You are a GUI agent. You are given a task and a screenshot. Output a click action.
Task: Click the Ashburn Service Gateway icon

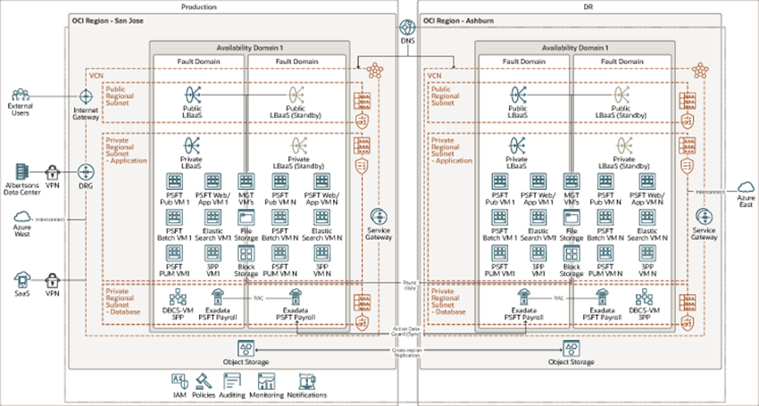pos(704,216)
